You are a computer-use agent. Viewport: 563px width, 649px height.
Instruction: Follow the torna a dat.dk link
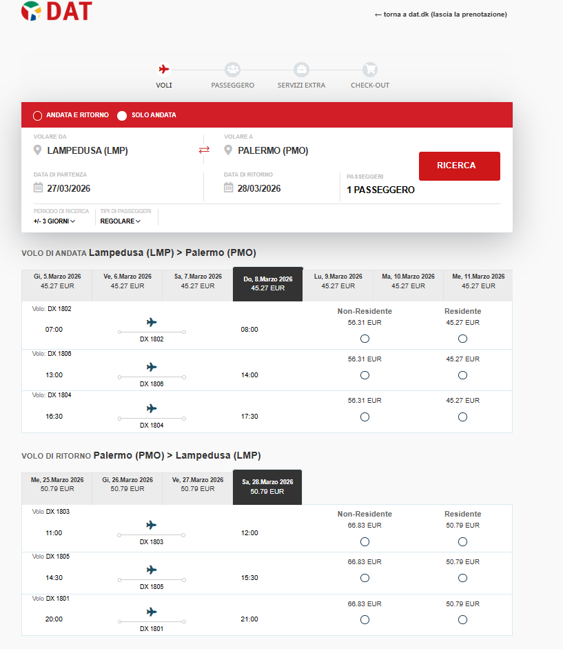click(440, 14)
